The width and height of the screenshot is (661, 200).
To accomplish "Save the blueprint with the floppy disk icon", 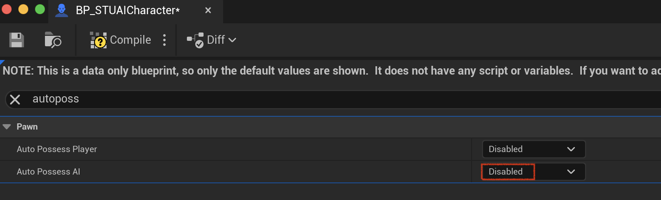I will click(x=17, y=40).
